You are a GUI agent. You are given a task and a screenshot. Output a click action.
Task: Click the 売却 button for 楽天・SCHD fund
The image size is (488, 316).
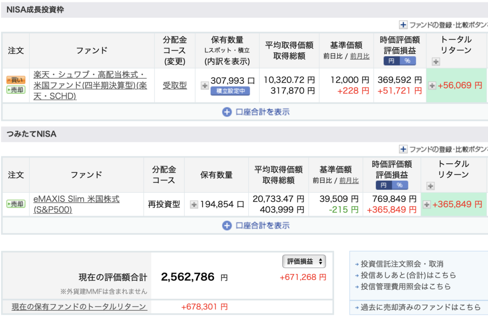tap(15, 90)
